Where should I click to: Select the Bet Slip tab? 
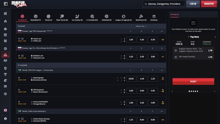(175, 15)
